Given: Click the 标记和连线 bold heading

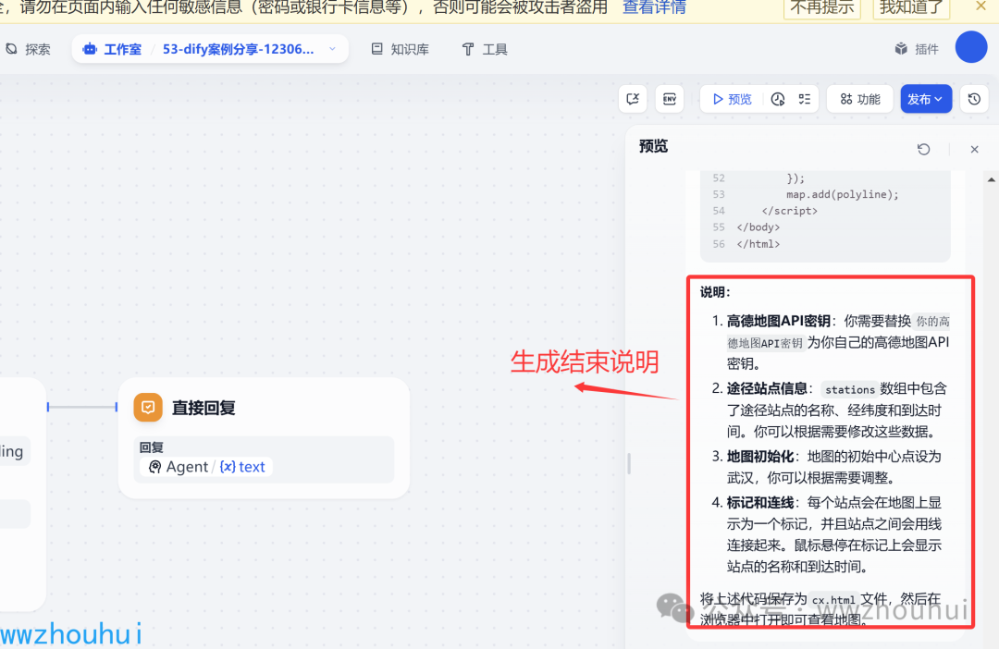Looking at the screenshot, I should (760, 503).
